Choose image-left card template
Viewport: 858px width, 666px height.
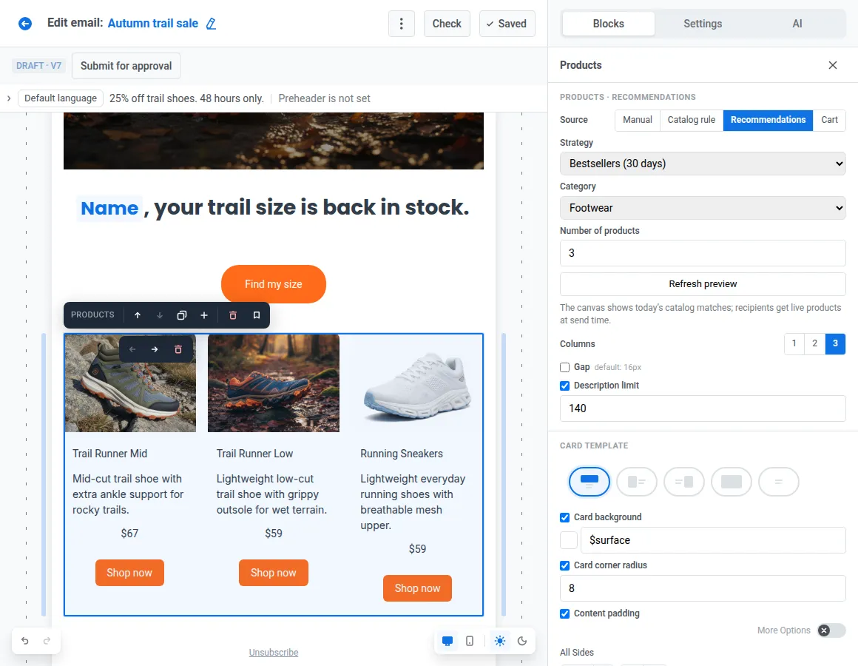click(x=636, y=482)
